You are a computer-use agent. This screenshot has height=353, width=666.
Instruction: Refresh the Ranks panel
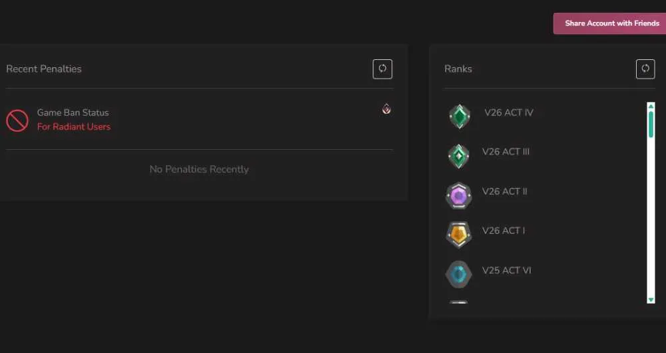645,69
